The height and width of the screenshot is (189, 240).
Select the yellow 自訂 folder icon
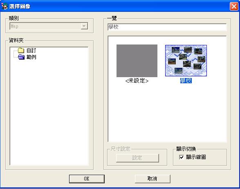coord(21,50)
